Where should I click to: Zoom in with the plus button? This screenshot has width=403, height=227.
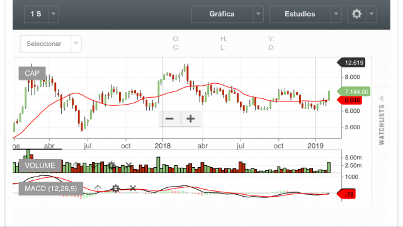(x=190, y=119)
